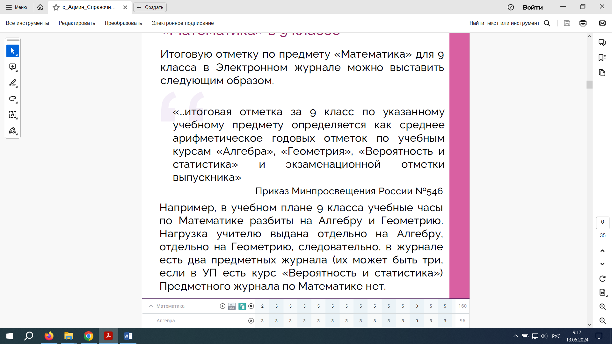Click the Приказ Минпросвещения России №546 line

[x=349, y=191]
